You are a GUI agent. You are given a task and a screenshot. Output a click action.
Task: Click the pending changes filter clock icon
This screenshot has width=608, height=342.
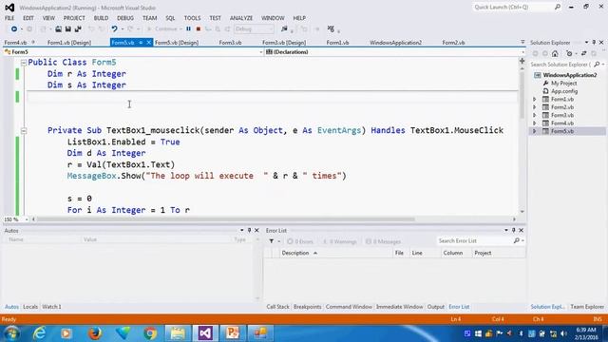pyautogui.click(x=569, y=53)
